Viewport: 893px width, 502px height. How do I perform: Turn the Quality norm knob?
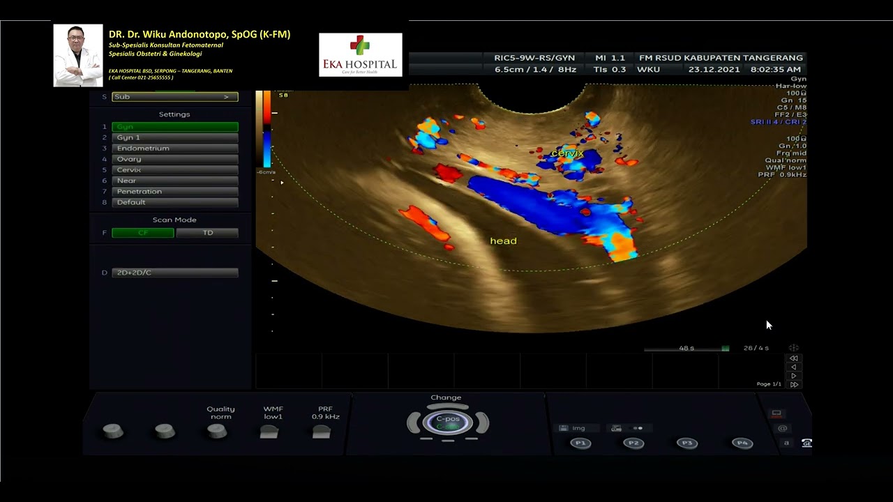point(217,432)
